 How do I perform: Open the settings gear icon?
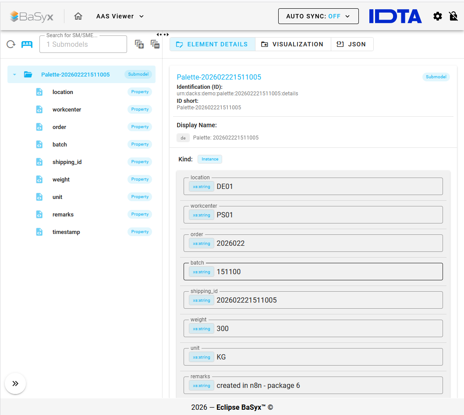(438, 16)
